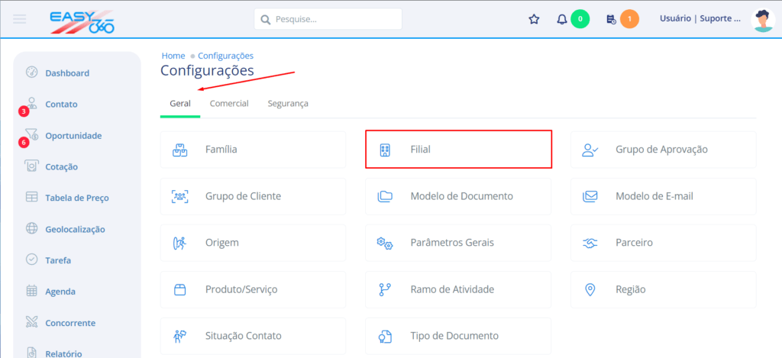
Task: Open the Região label
Action: pos(630,290)
